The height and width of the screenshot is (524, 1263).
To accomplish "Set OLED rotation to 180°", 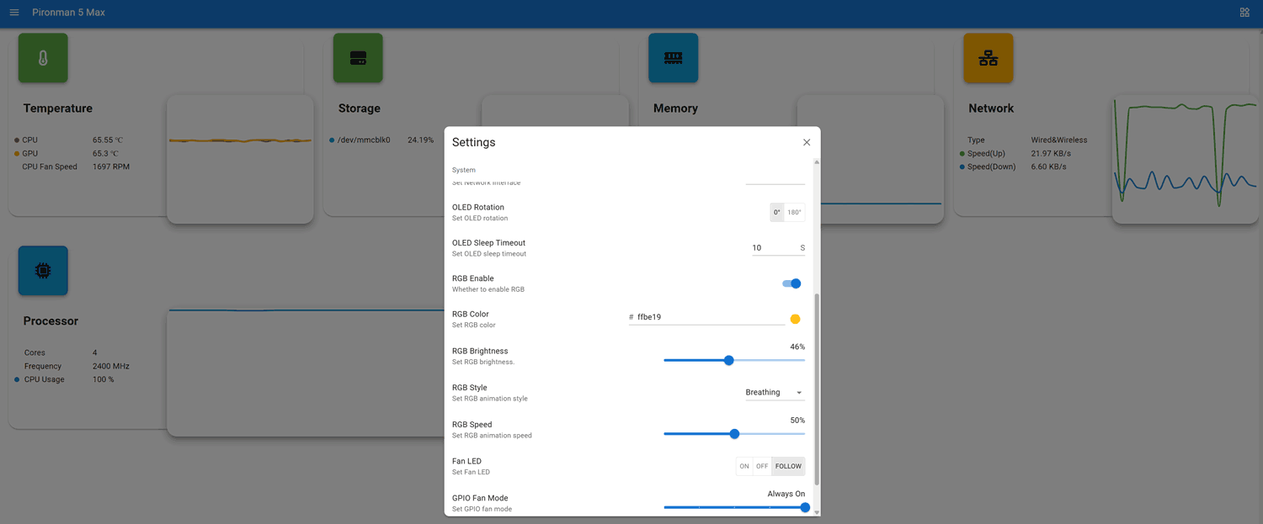I will (795, 213).
